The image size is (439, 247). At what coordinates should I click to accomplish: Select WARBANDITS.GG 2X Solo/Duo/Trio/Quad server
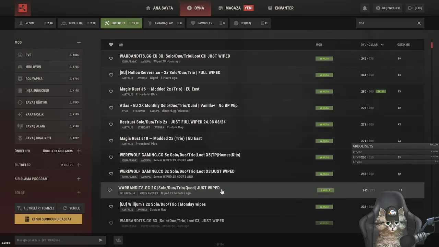coord(262,190)
